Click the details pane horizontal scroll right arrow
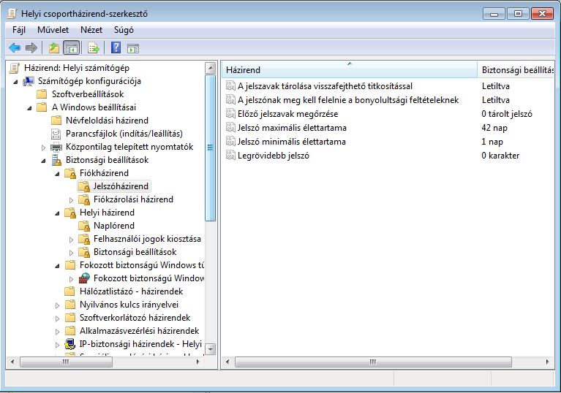Screen dimensions: 561x393 [547, 362]
